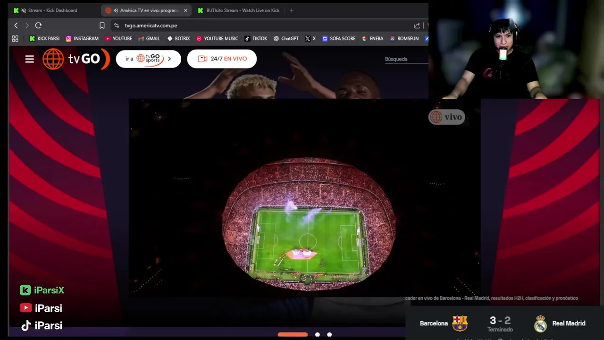Viewport: 604px width, 340px height.
Task: Click the Barcelona crest in score widget
Action: (460, 323)
